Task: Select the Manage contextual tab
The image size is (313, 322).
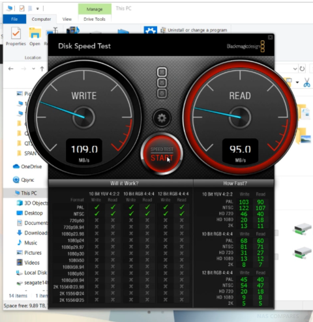Action: coord(95,9)
